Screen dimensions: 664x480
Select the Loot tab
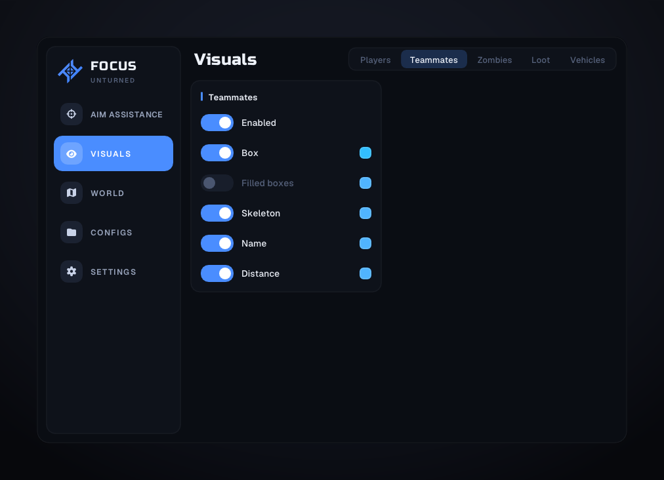(541, 60)
